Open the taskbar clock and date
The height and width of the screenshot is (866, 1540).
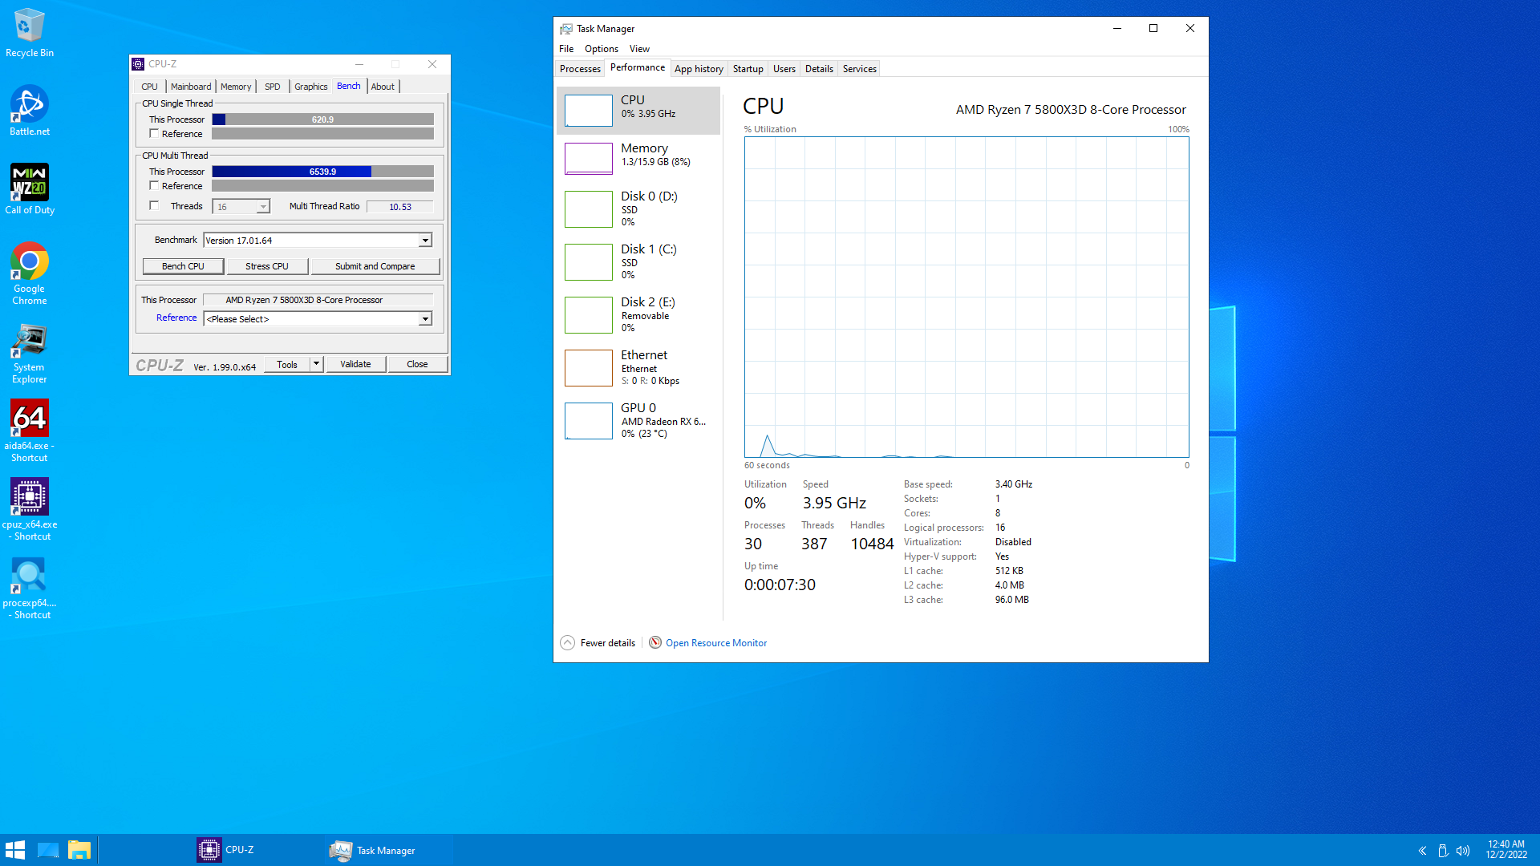[x=1506, y=850]
